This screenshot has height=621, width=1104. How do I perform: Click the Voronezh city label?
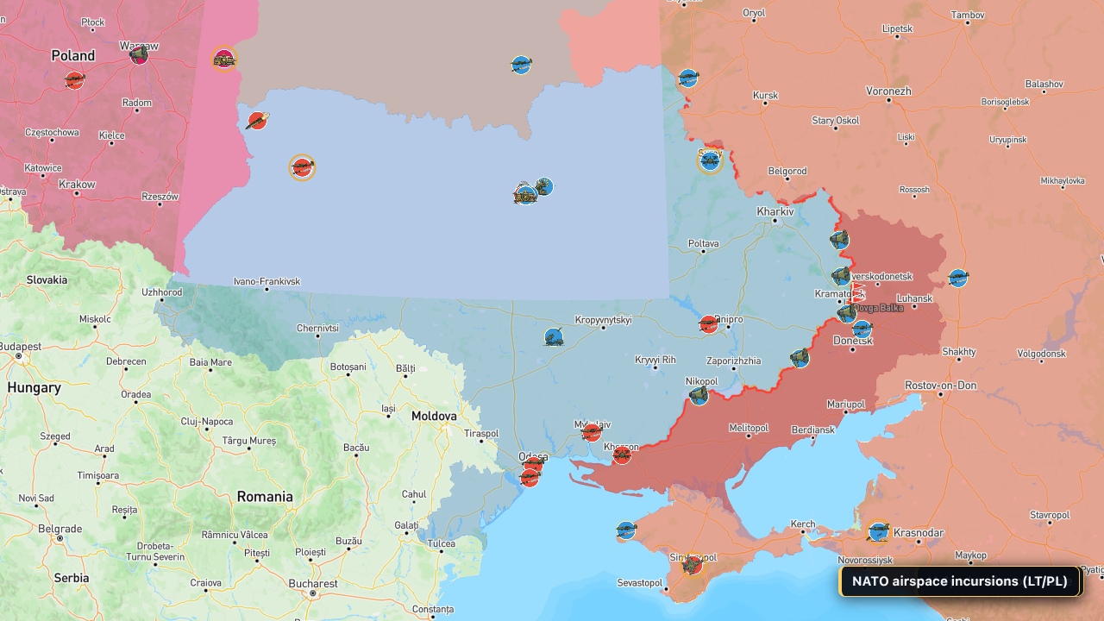(x=888, y=91)
